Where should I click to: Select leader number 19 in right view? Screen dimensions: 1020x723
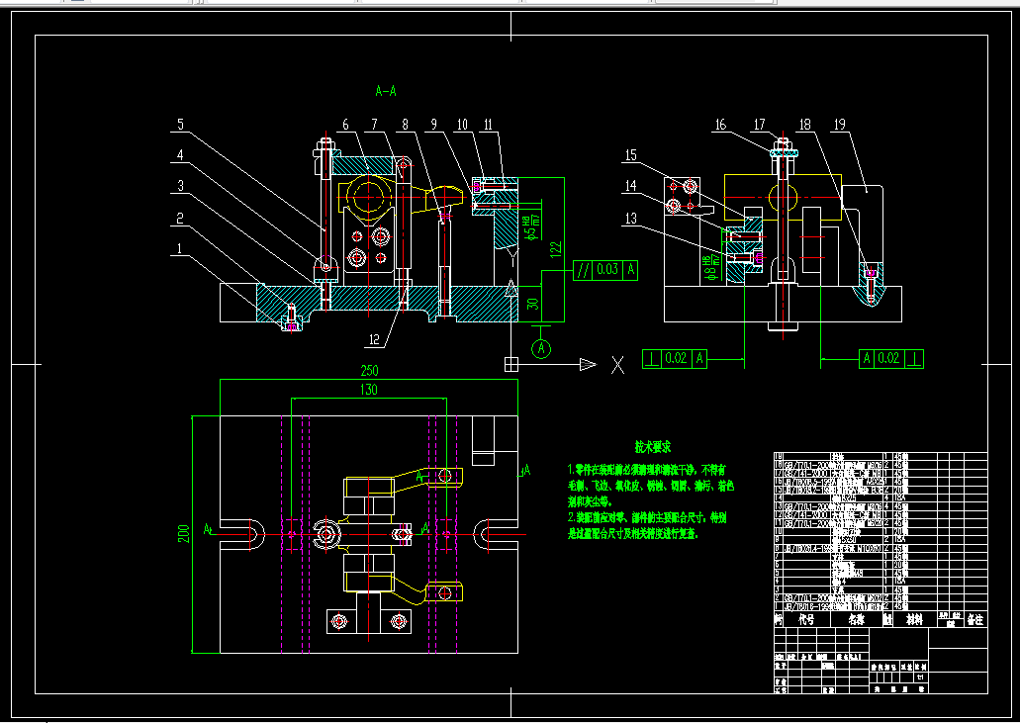tap(840, 125)
